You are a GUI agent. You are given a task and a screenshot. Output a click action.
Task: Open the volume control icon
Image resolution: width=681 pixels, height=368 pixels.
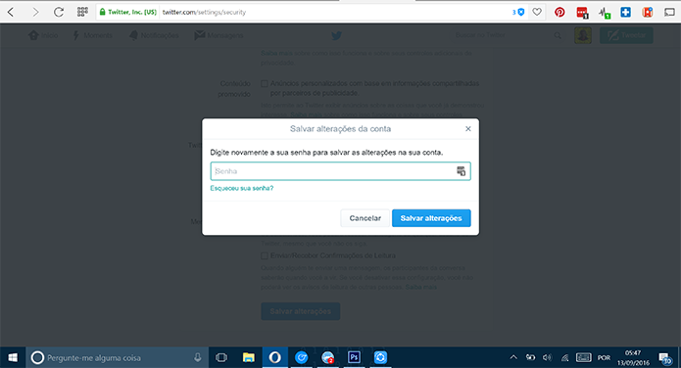[x=547, y=357]
